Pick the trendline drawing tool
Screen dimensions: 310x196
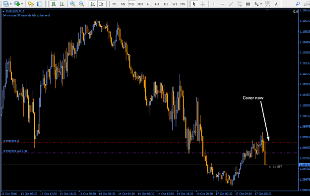point(231,4)
